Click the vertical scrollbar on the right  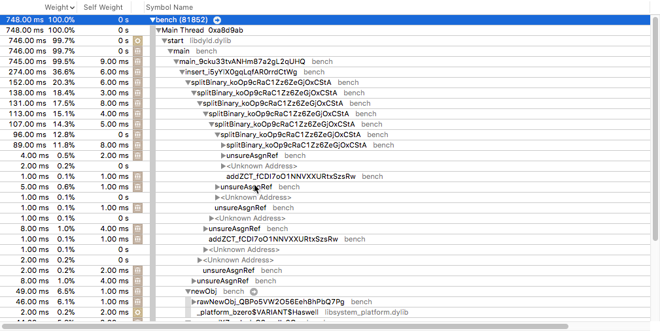point(655,129)
